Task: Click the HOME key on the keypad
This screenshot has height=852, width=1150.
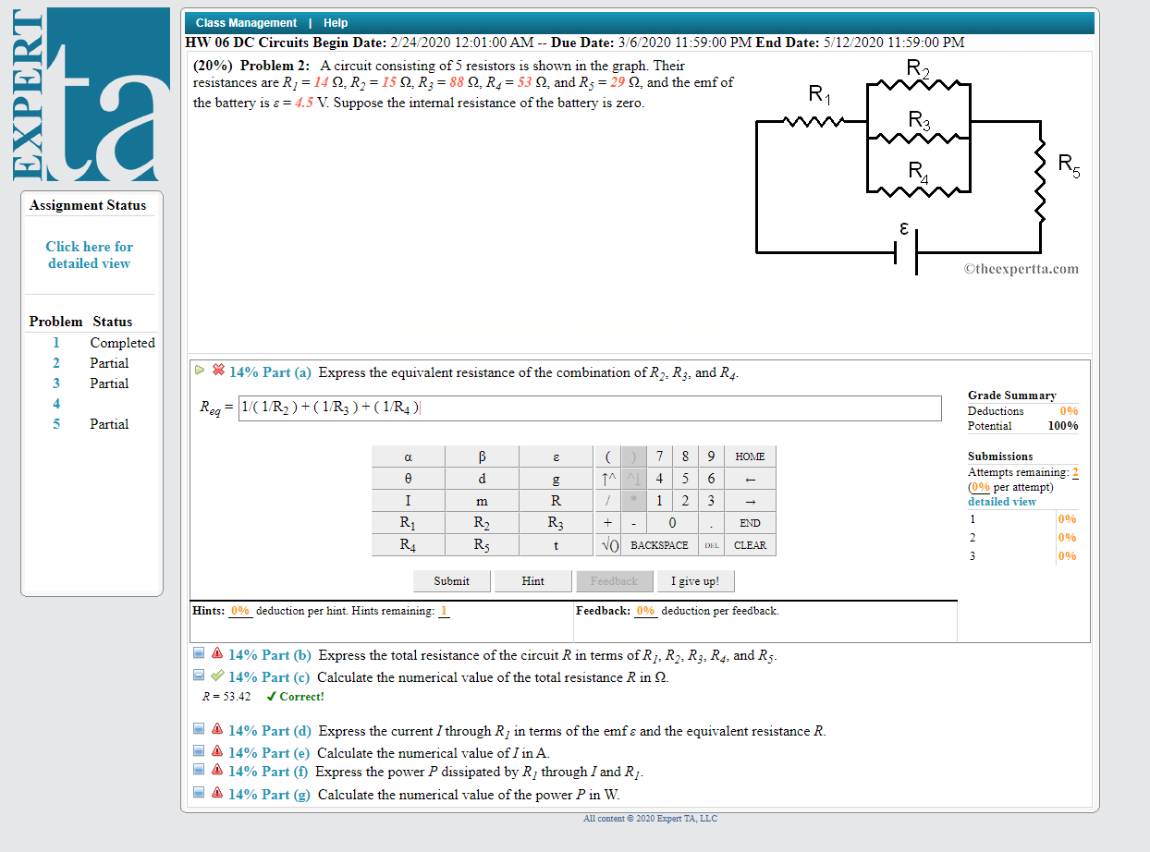Action: (750, 456)
